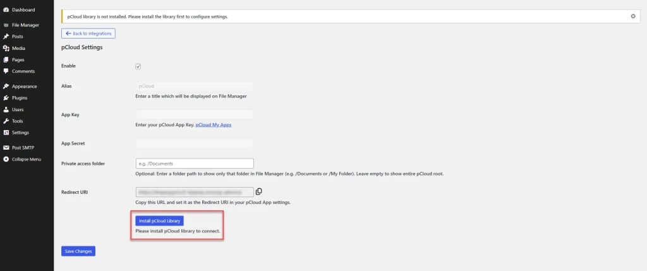Open the pCloud My Apps link

[x=214, y=124]
